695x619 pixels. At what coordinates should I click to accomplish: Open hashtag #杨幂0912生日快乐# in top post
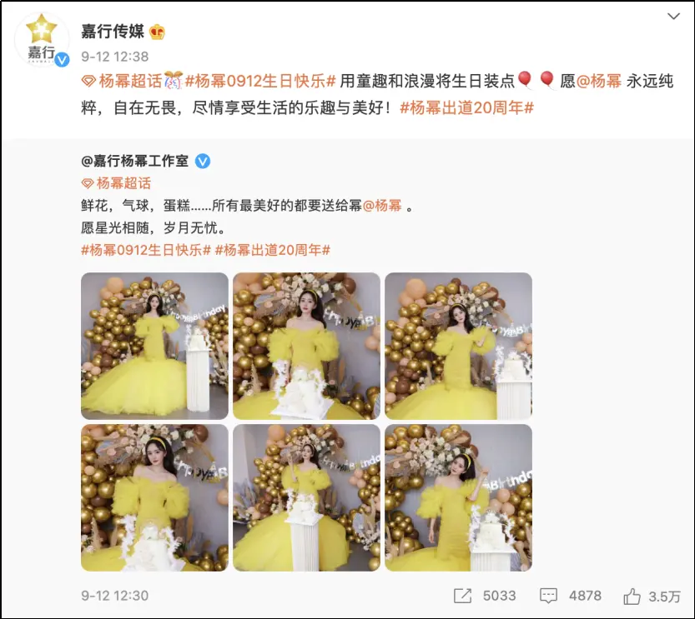point(260,81)
